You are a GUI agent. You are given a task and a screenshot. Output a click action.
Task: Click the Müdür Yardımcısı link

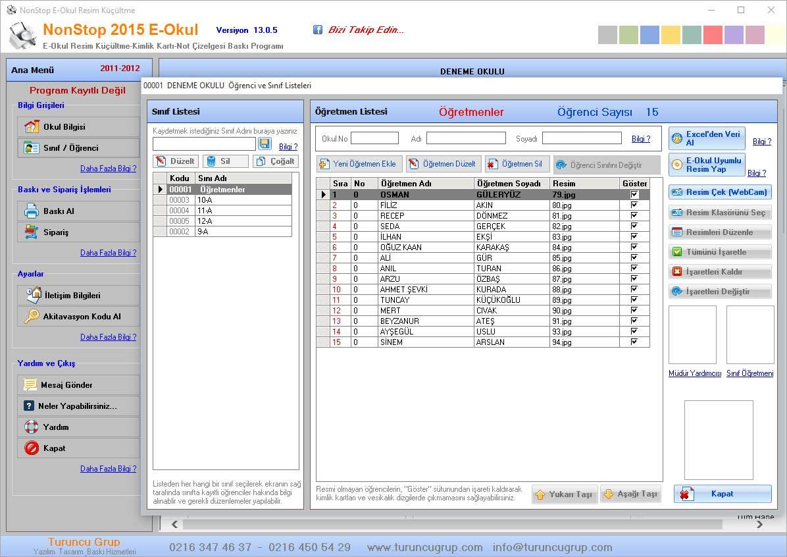click(x=695, y=373)
